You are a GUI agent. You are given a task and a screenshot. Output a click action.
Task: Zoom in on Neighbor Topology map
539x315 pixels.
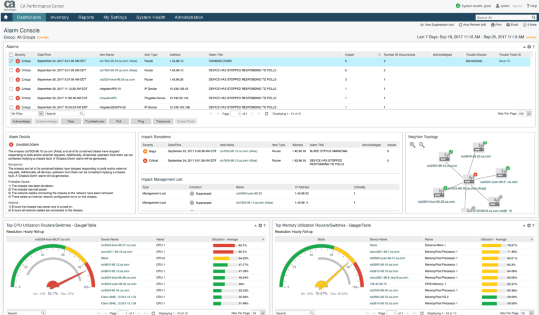tap(412, 144)
